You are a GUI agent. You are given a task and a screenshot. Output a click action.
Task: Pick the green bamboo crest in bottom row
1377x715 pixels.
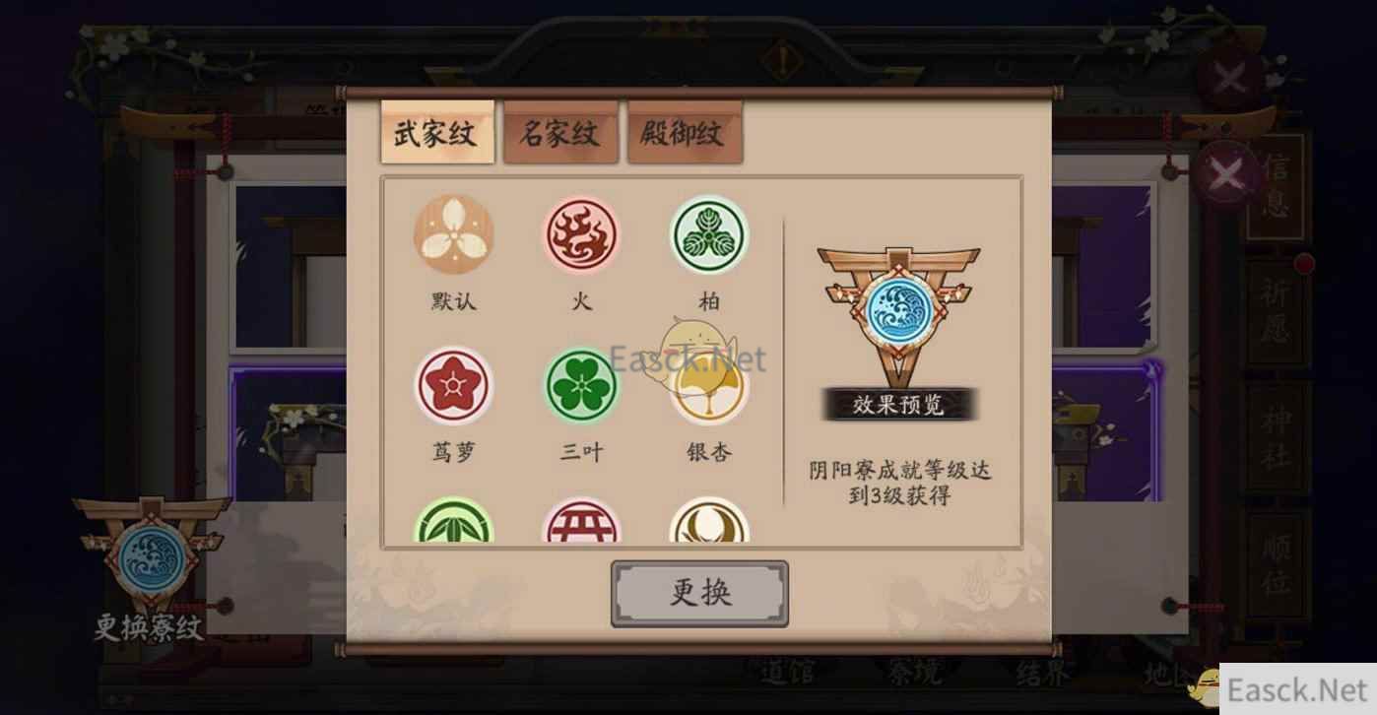(453, 521)
